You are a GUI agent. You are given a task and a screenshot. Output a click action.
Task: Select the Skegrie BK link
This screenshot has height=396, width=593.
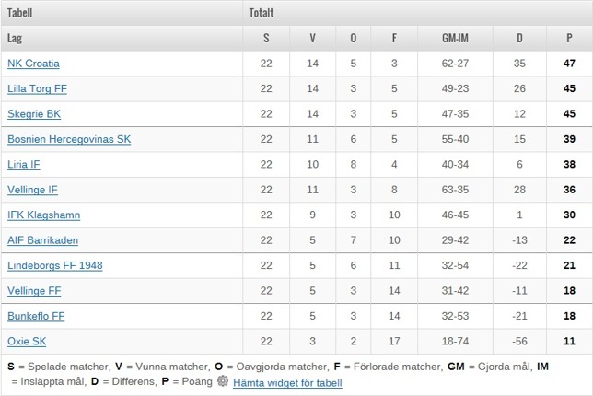point(34,114)
